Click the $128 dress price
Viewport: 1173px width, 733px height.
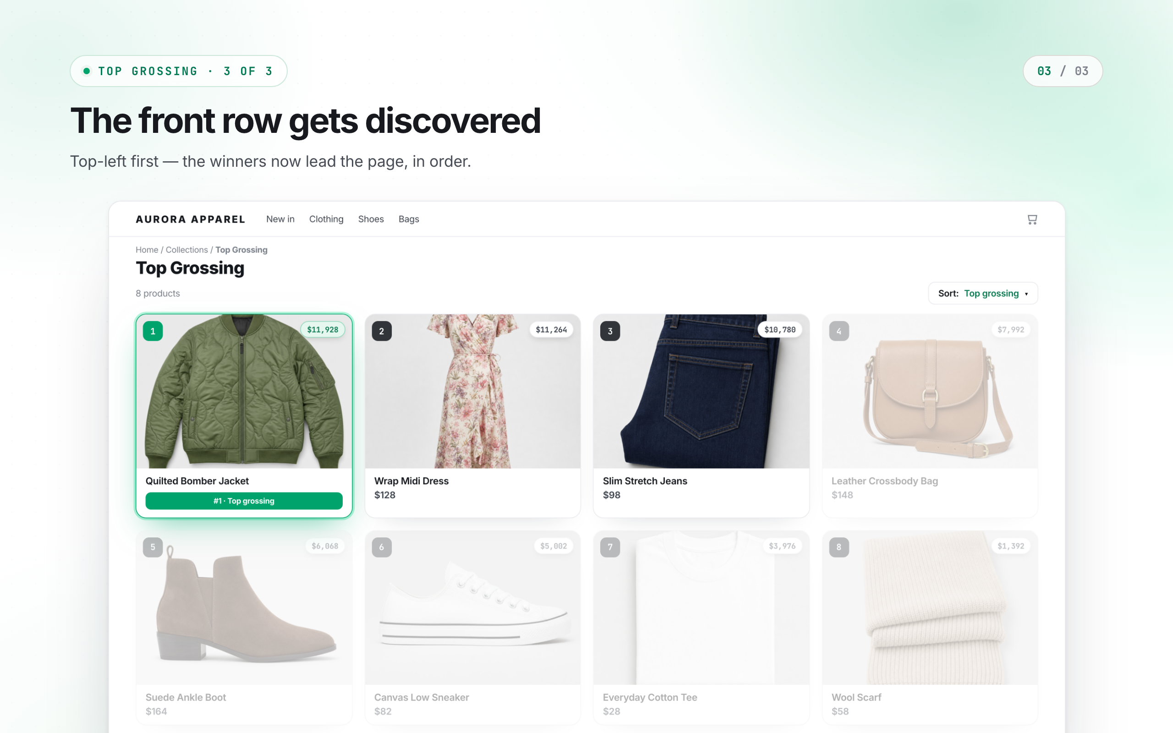pos(385,495)
